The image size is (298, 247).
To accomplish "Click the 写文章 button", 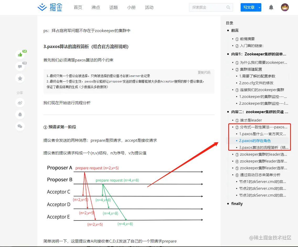I will pos(249,7).
